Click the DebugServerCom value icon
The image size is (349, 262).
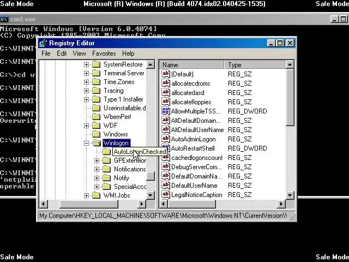pyautogui.click(x=166, y=166)
